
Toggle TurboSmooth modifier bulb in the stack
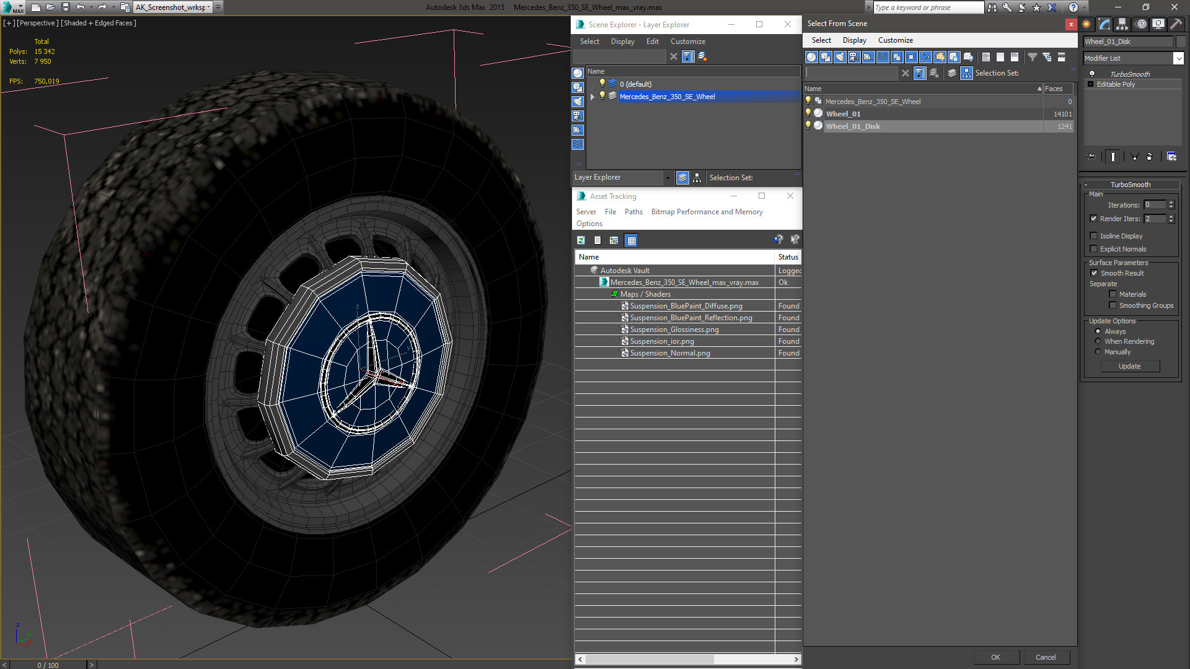(1092, 74)
